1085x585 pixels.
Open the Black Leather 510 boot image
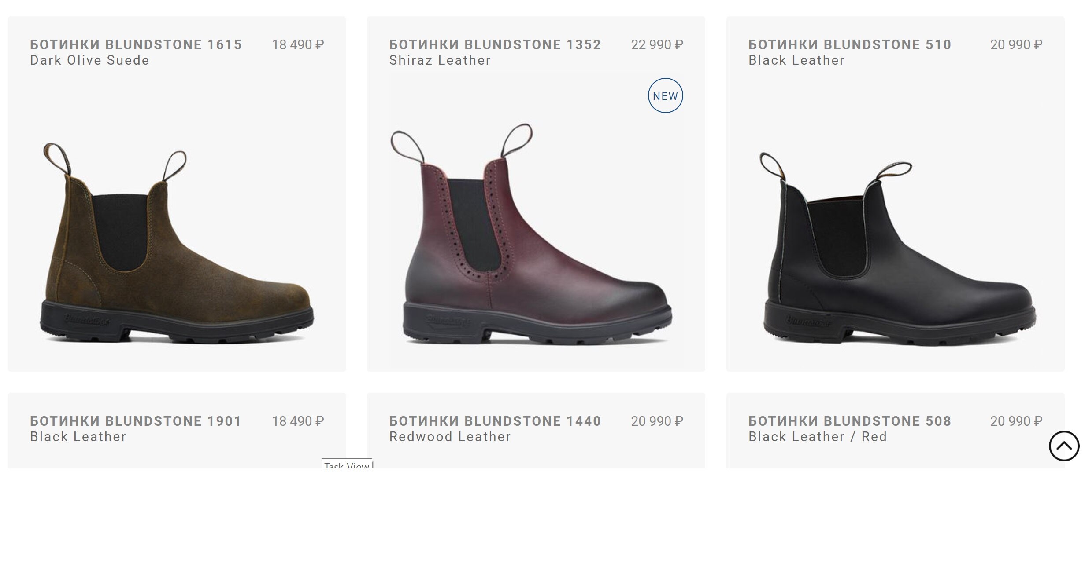point(896,251)
